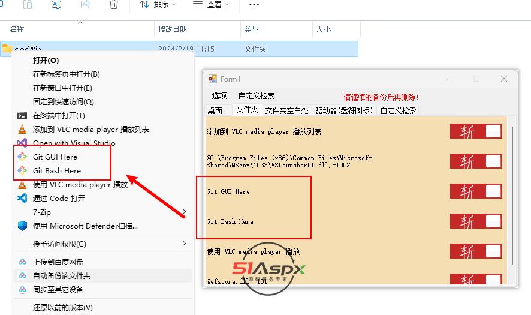Click Baidu icon beside 自动备份该文件夹

(x=22, y=275)
